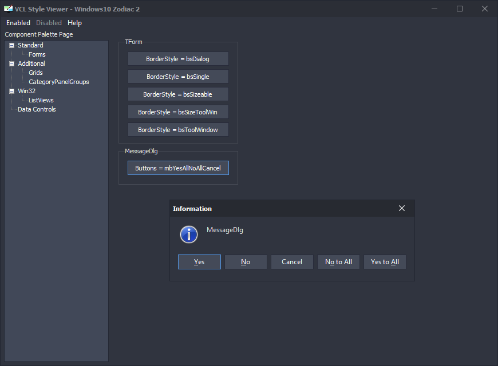The width and height of the screenshot is (498, 366).
Task: Click BorderStyle = bsDialog button
Action: (x=178, y=59)
